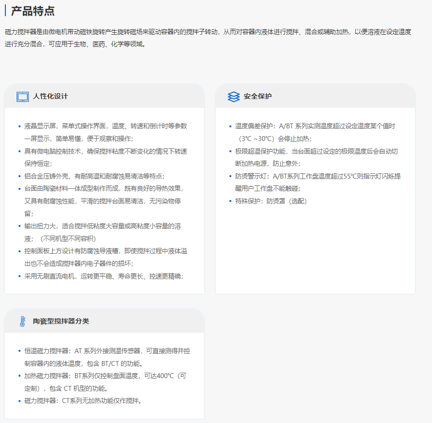Click the 安全保护 card title
The width and height of the screenshot is (432, 423).
coord(258,97)
